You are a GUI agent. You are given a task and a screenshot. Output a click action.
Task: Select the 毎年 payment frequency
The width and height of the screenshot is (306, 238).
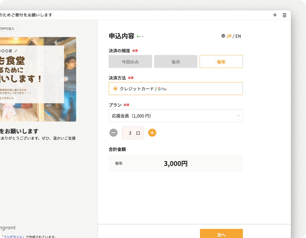(221, 62)
